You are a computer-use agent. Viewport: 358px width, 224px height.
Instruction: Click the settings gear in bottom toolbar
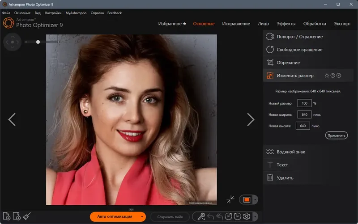[246, 217]
